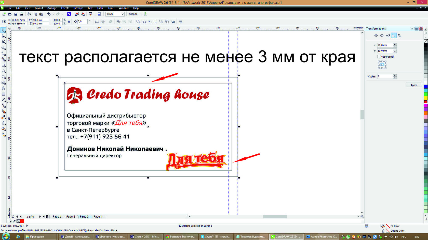Open Skype from the taskbar
Viewport: 428px width, 240px height.
(x=216, y=237)
